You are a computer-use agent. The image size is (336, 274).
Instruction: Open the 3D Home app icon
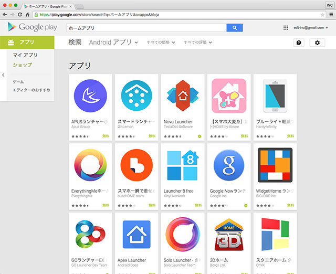click(x=229, y=235)
